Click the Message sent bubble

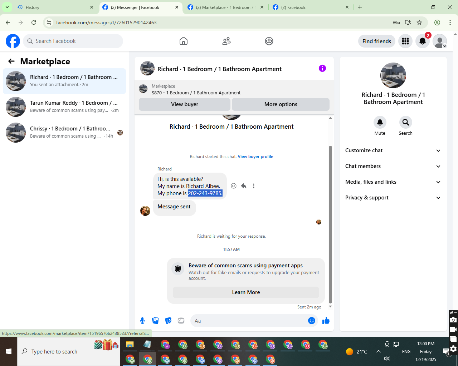click(x=174, y=207)
